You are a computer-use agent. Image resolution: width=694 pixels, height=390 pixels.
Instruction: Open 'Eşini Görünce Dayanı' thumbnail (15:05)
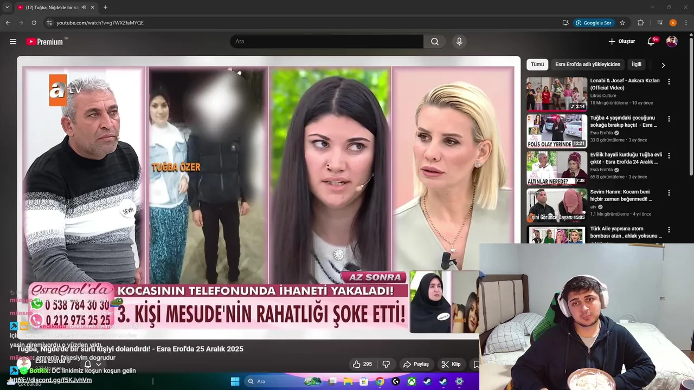[557, 205]
